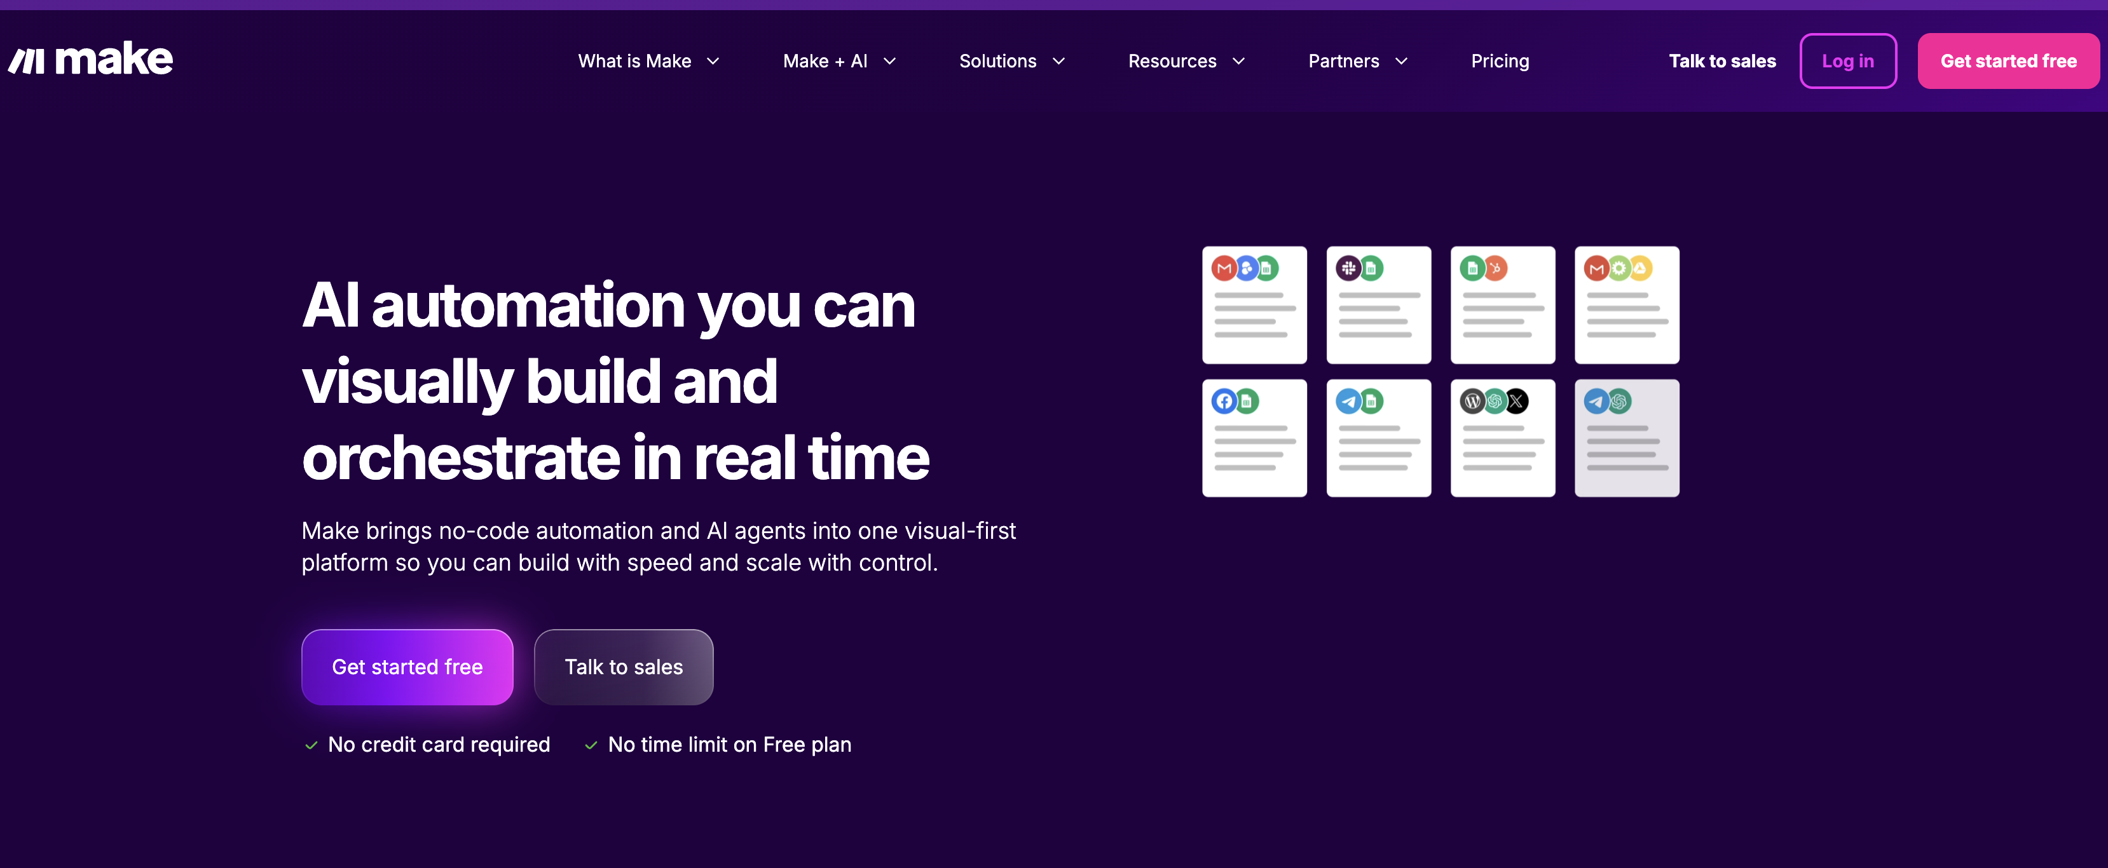Click the hero Talk to sales button

623,667
